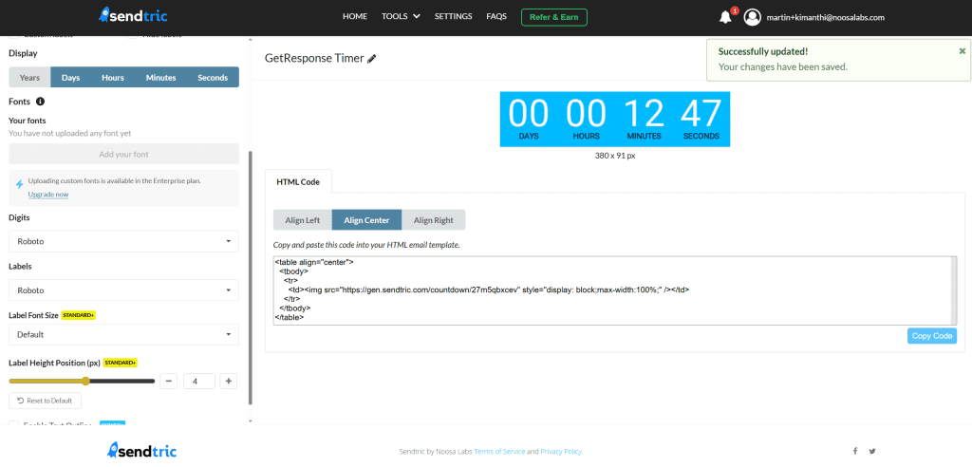This screenshot has height=467, width=972.
Task: Close the Successfully updated notification
Action: (x=963, y=51)
